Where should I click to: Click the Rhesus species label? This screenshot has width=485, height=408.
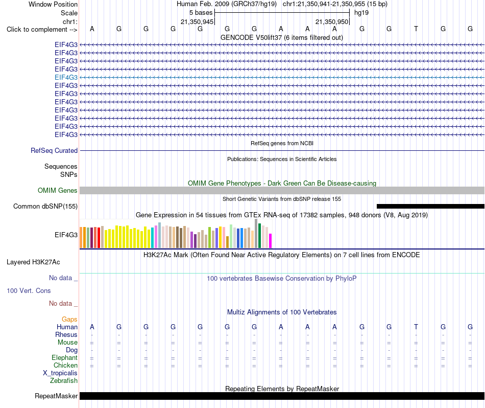coord(66,334)
